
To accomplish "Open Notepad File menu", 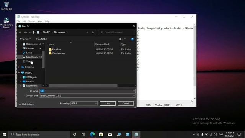I will click(x=18, y=21).
